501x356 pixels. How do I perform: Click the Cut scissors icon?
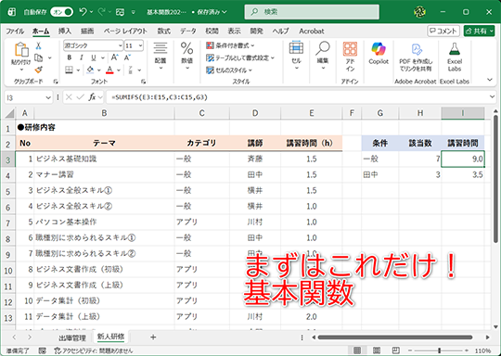pyautogui.click(x=38, y=45)
